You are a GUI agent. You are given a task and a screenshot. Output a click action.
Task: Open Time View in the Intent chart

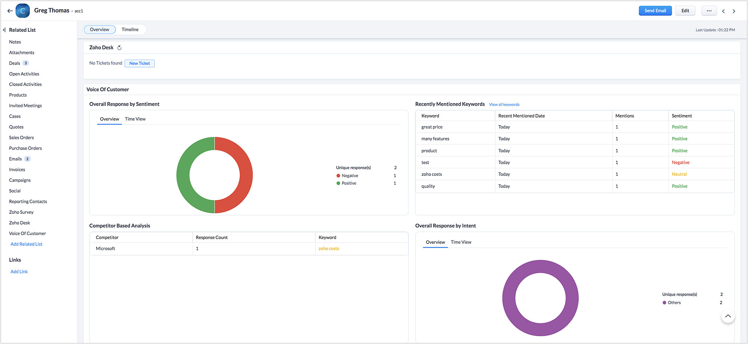461,242
